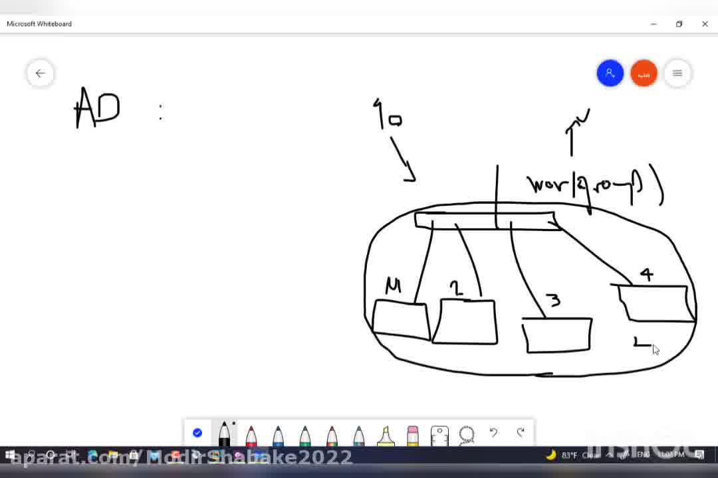Pick the galaxy pen tool
This screenshot has height=478, width=718.
coord(359,435)
